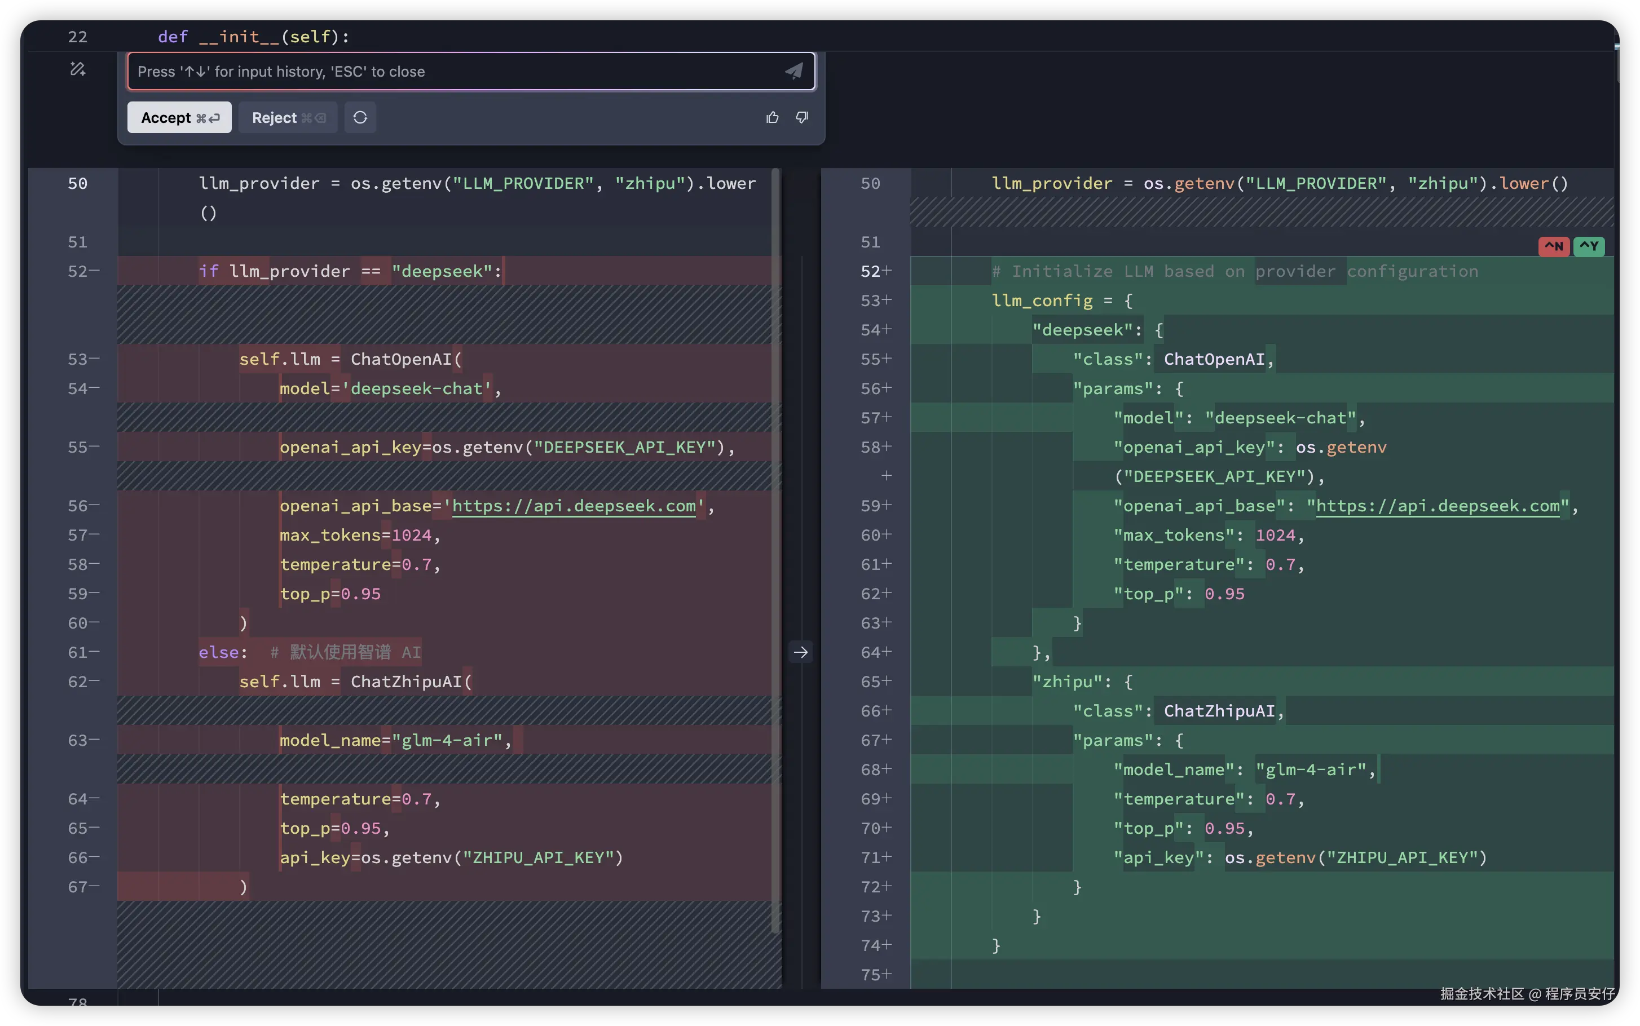Accept the proposed code changes
This screenshot has height=1026, width=1640.
[x=179, y=117]
